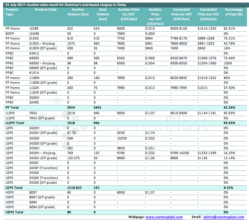The height and width of the screenshot is (224, 249).
Task: Click the 2426H – Xinjiang product code
Action: click(43, 152)
